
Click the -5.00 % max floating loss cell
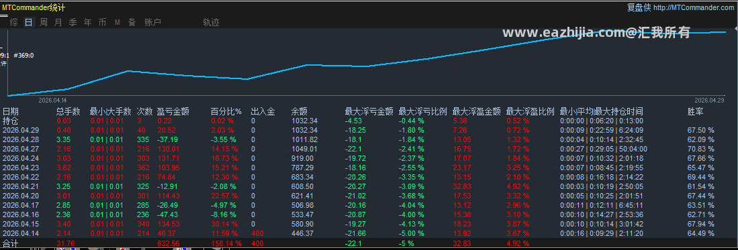(x=412, y=233)
